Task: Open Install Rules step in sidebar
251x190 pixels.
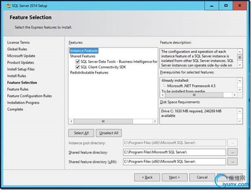Action: tap(17, 76)
